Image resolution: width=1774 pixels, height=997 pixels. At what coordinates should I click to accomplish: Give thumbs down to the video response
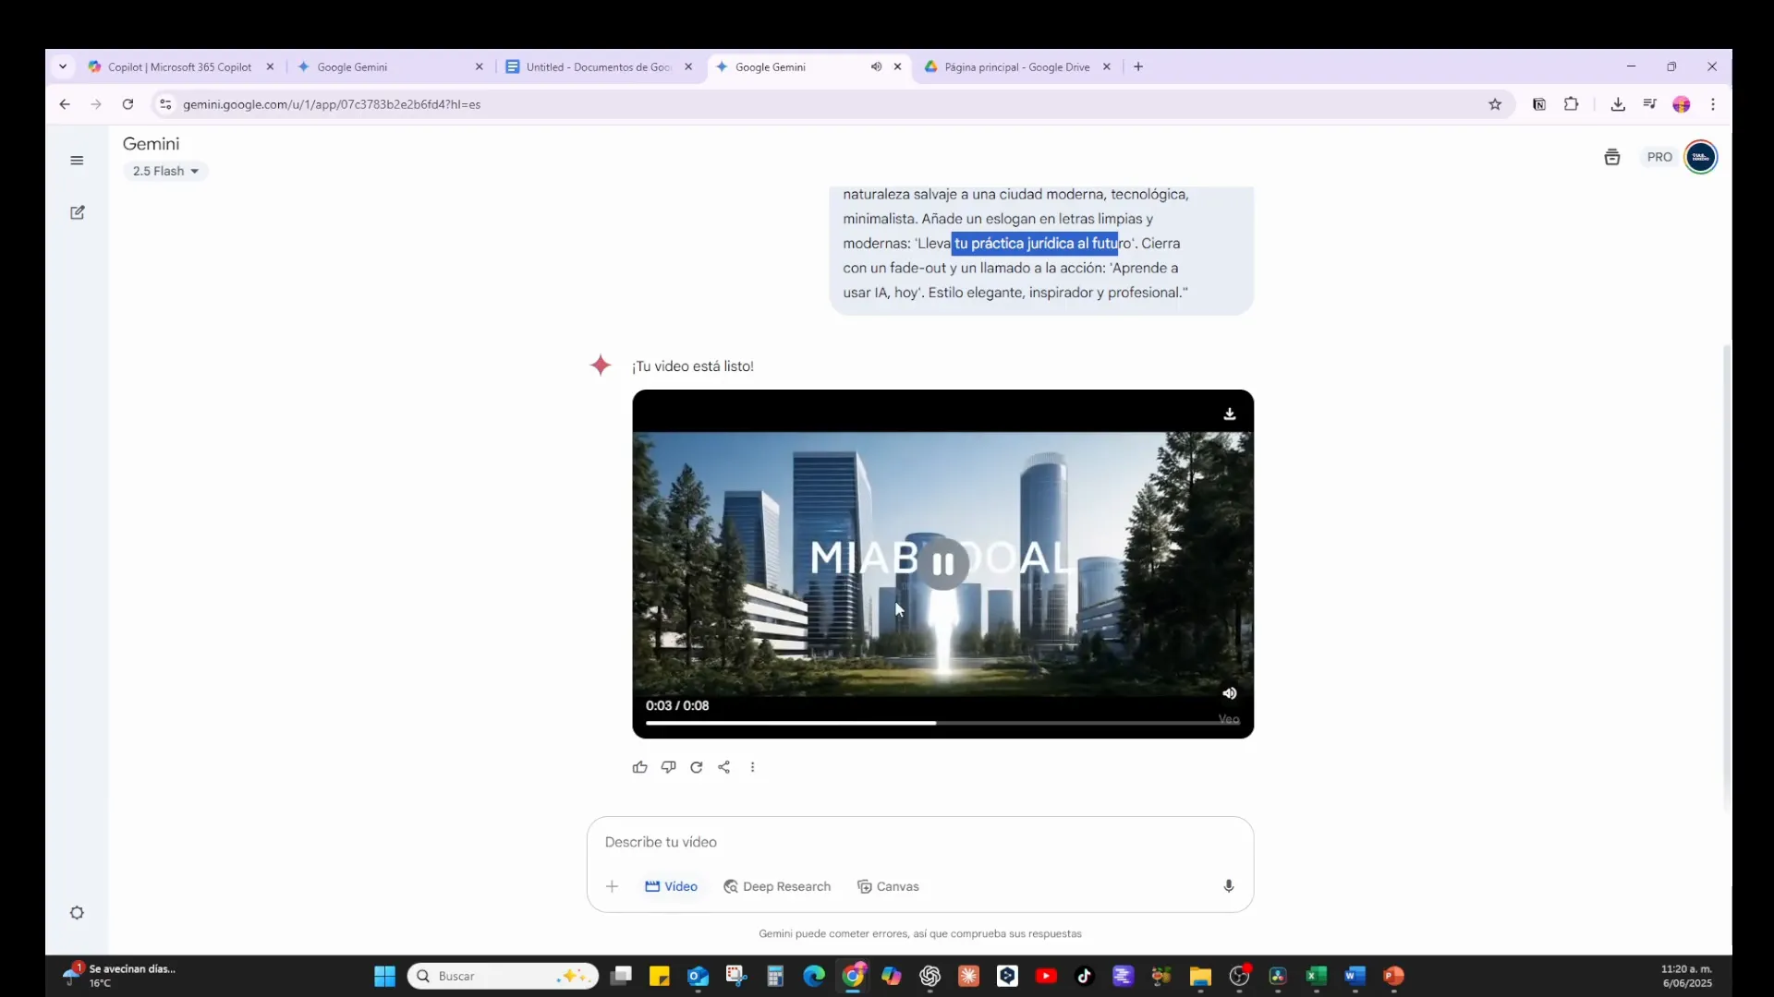point(668,767)
